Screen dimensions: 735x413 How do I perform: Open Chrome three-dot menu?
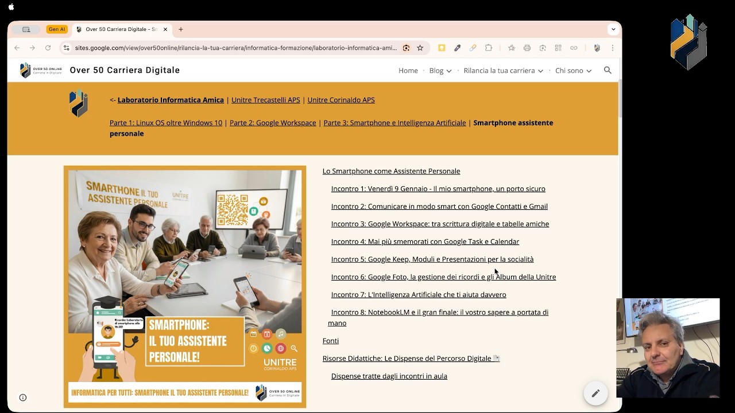click(613, 48)
